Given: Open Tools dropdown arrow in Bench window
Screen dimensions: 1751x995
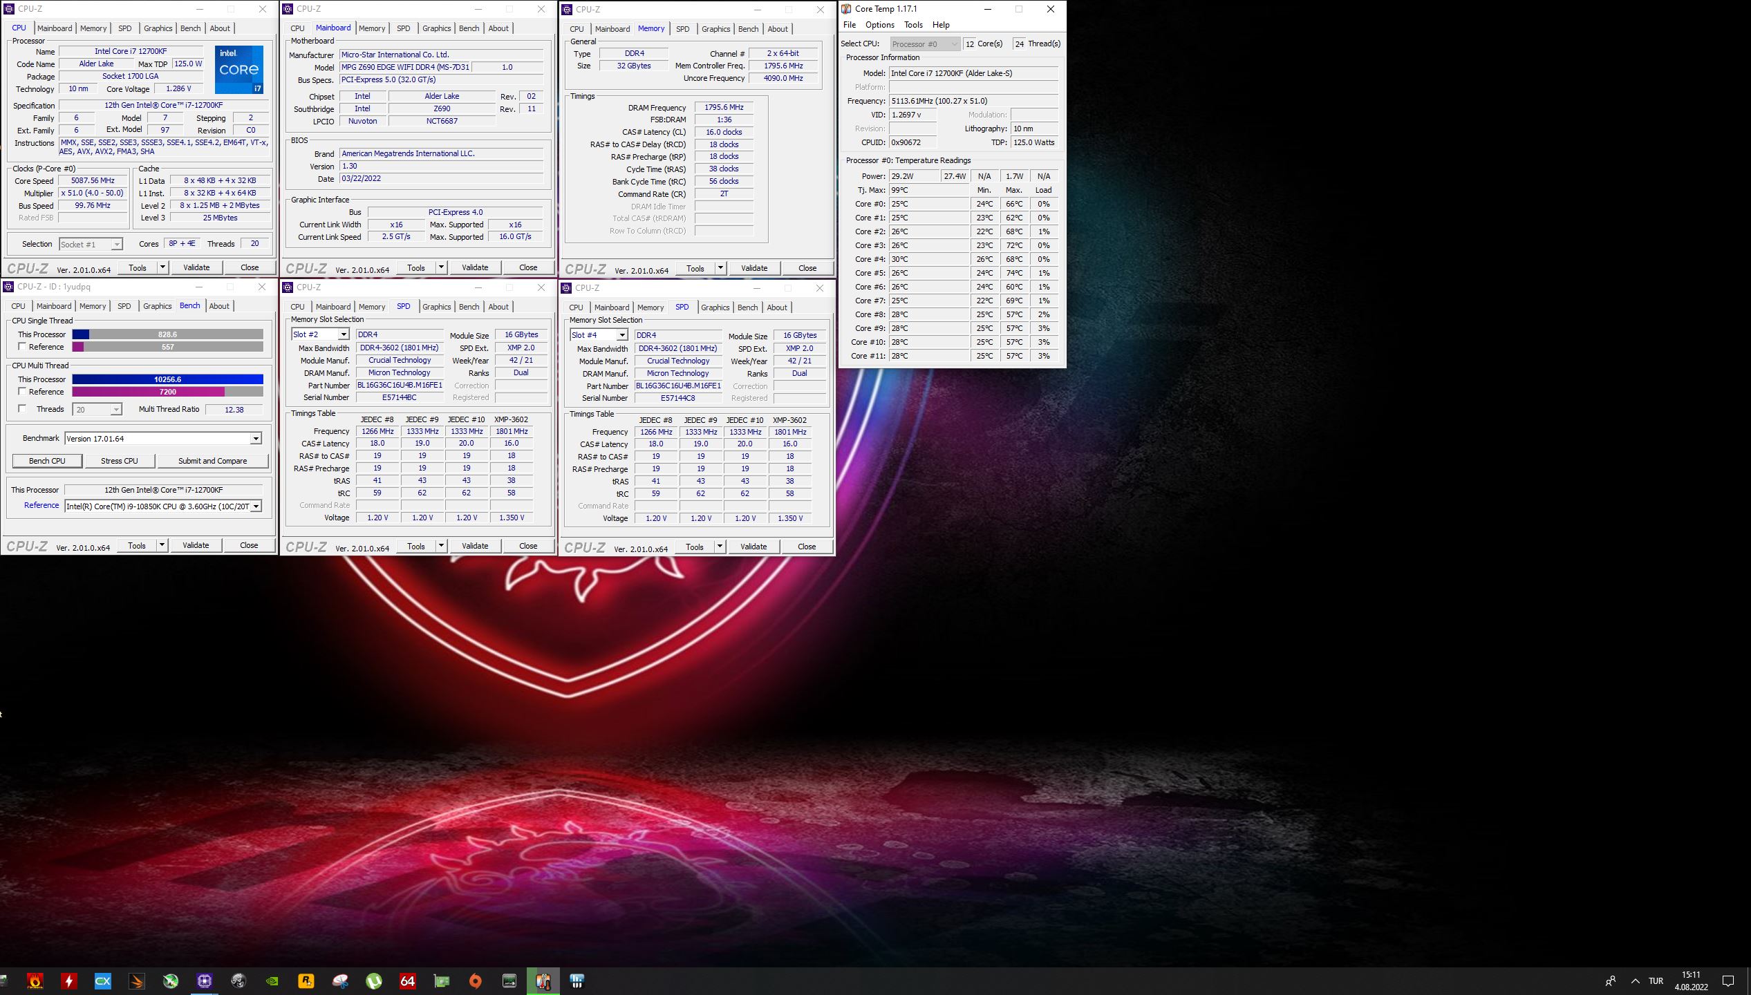Looking at the screenshot, I should tap(162, 545).
